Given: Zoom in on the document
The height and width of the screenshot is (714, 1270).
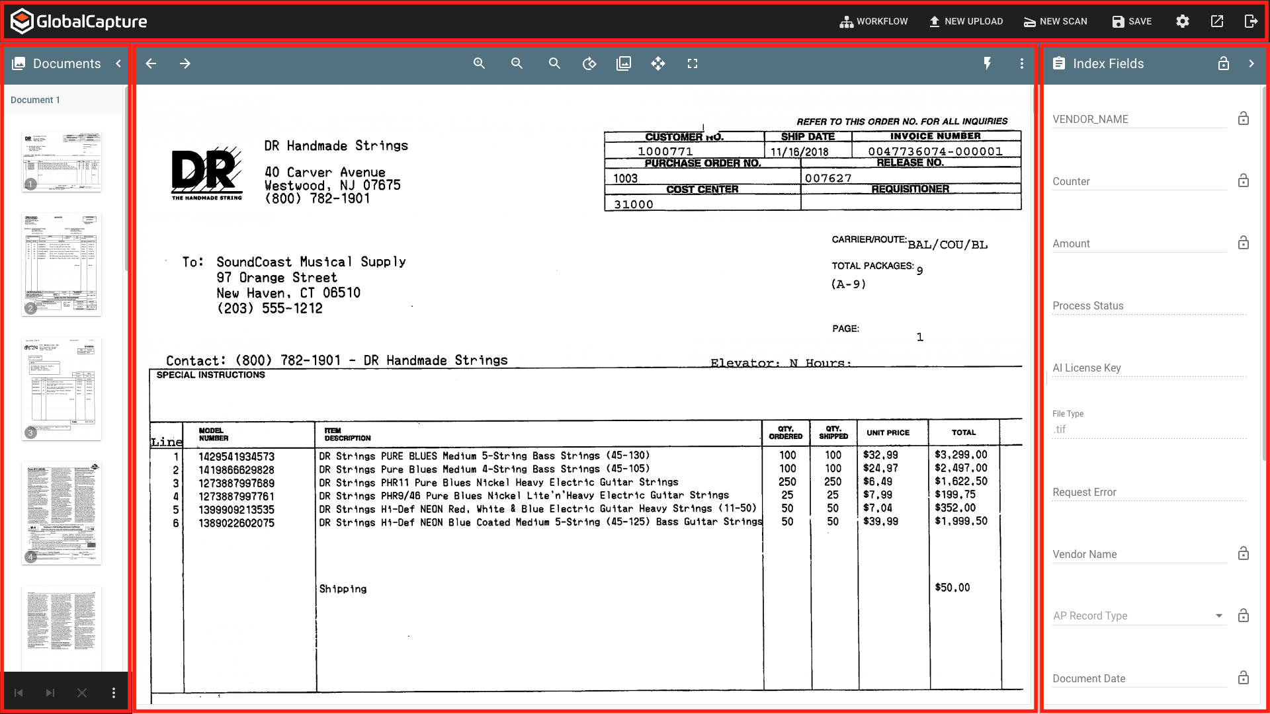Looking at the screenshot, I should tap(480, 63).
